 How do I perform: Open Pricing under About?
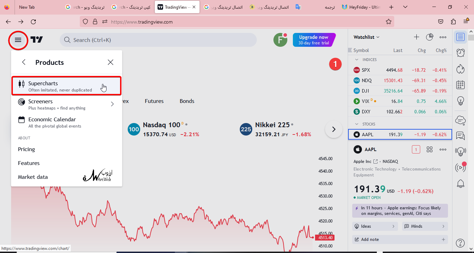[x=26, y=149]
